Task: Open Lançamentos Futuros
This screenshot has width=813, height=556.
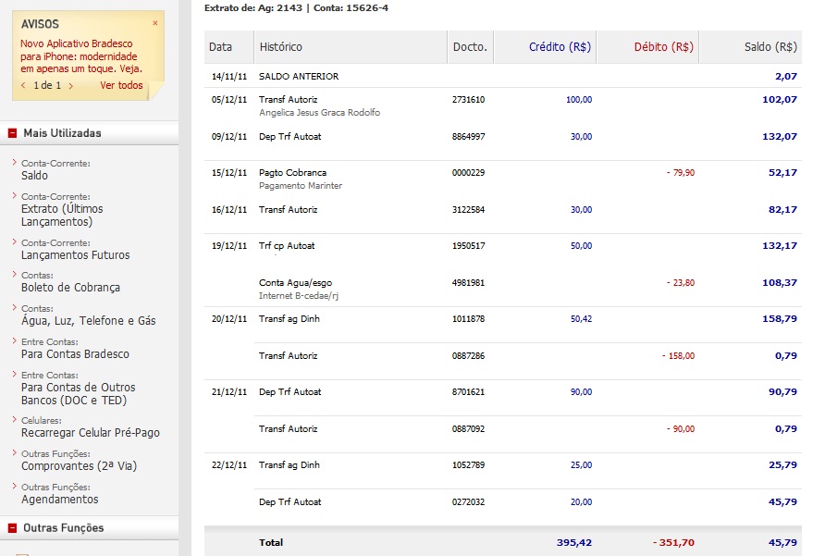Action: [x=76, y=255]
